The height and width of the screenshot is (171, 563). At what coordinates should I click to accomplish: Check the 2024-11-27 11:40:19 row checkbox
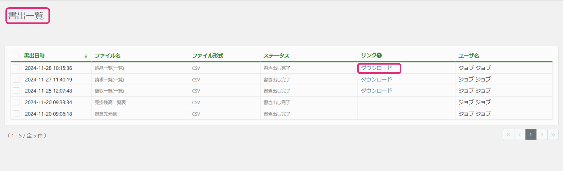[16, 79]
